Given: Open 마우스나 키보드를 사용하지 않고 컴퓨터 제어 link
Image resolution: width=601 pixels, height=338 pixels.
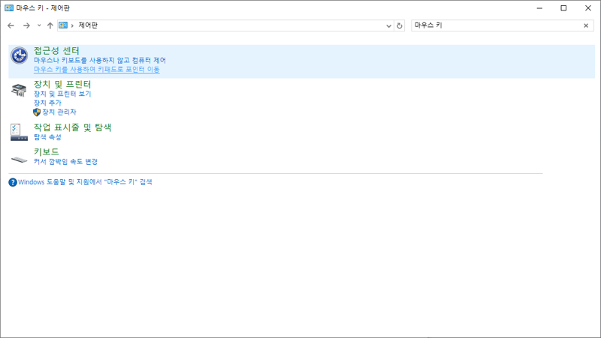Looking at the screenshot, I should click(x=100, y=61).
